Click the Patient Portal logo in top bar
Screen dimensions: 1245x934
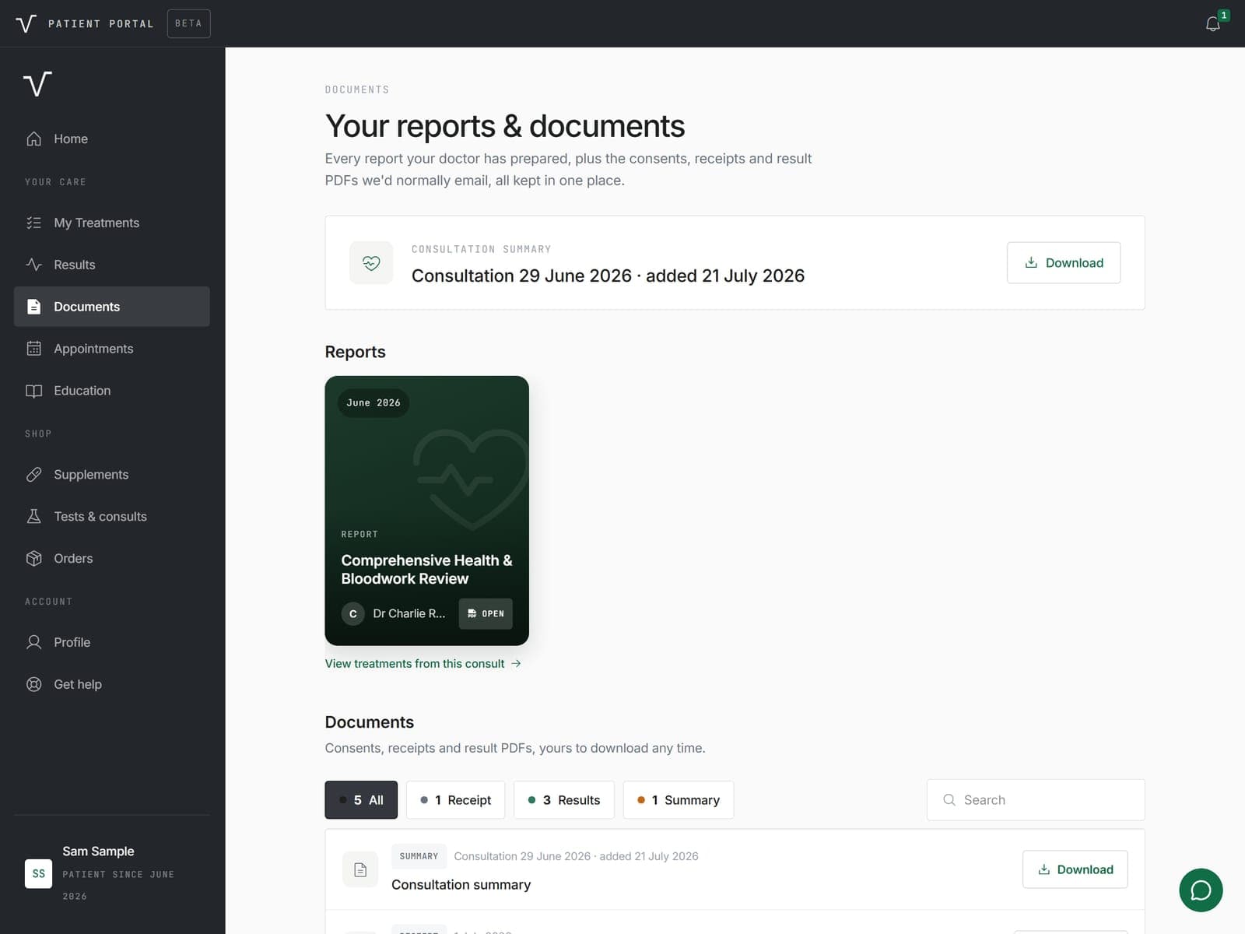click(26, 23)
